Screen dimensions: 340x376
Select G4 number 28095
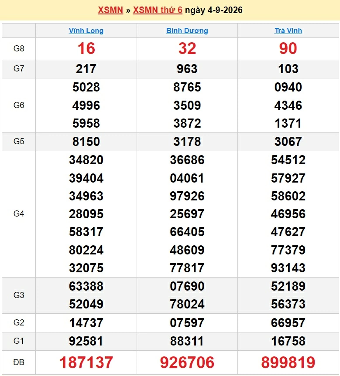86,214
